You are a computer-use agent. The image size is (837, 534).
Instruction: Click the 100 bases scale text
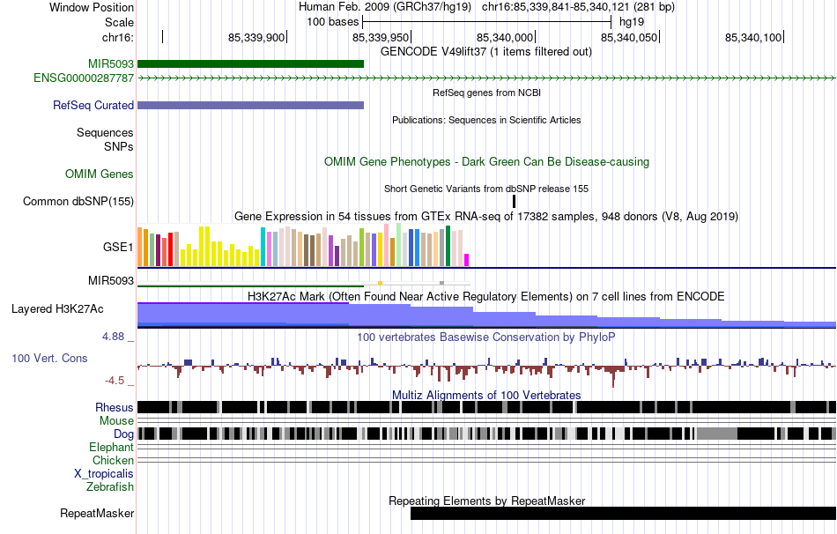332,22
